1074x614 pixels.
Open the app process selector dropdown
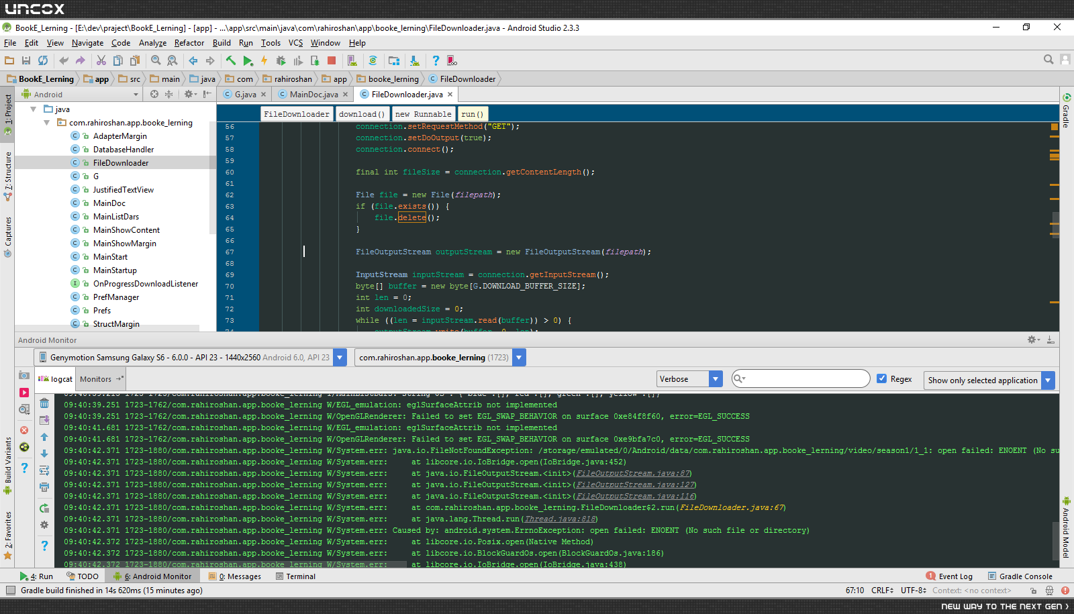(x=519, y=357)
